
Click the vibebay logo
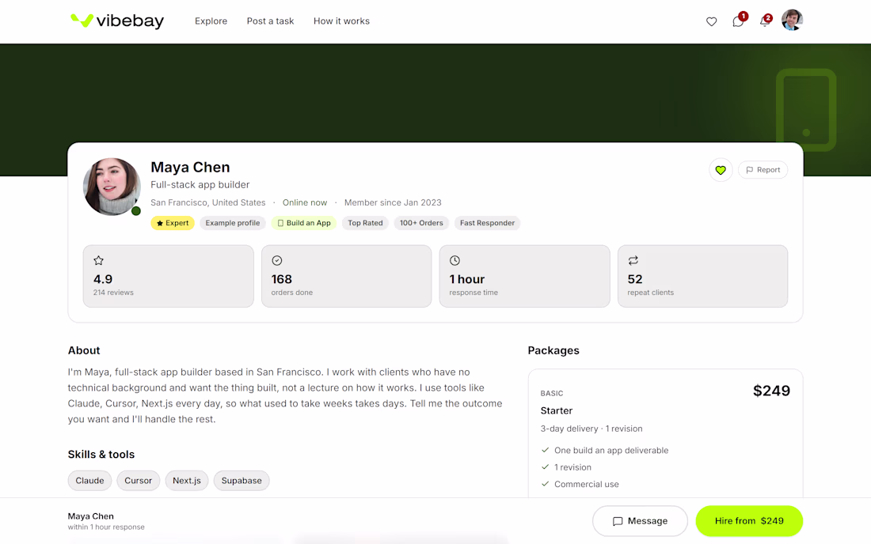(117, 21)
